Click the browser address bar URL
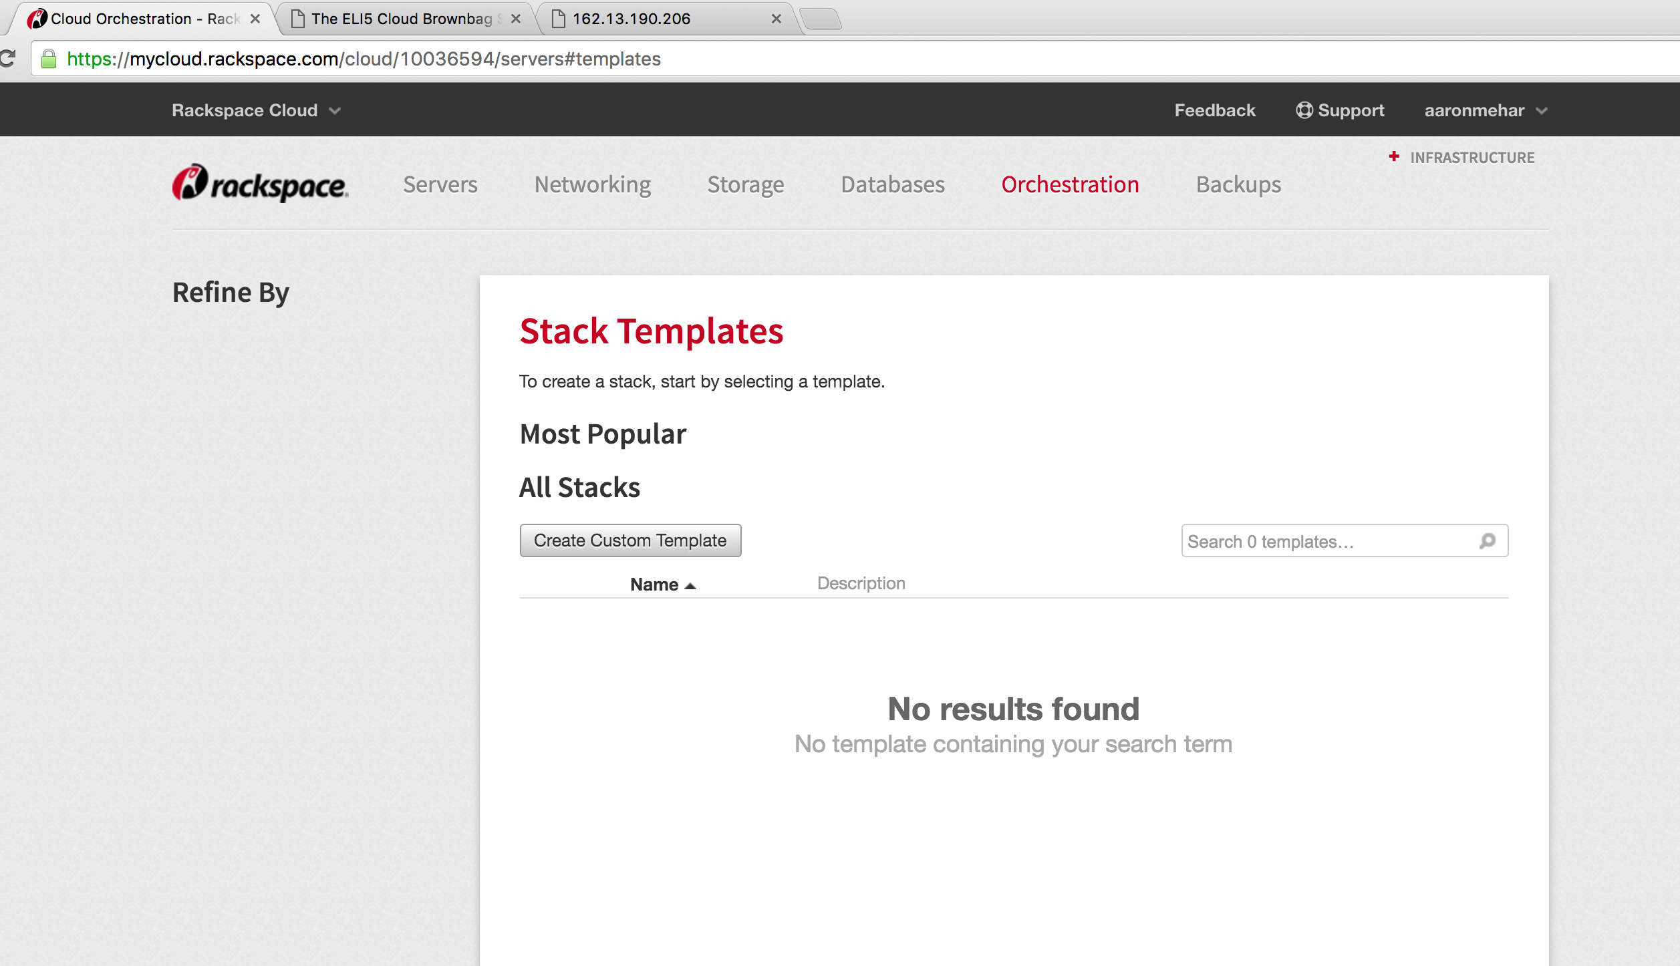 tap(364, 59)
